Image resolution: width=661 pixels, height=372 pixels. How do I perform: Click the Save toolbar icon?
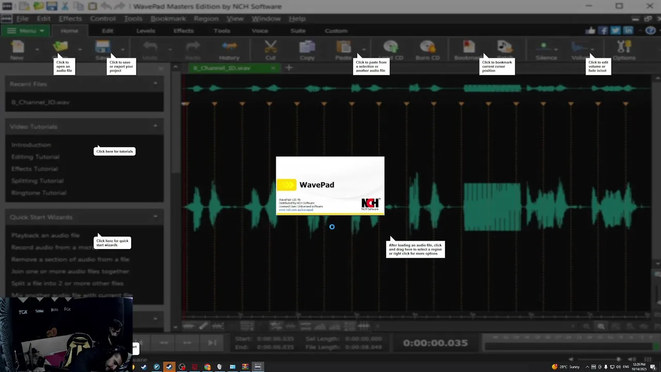(x=102, y=47)
